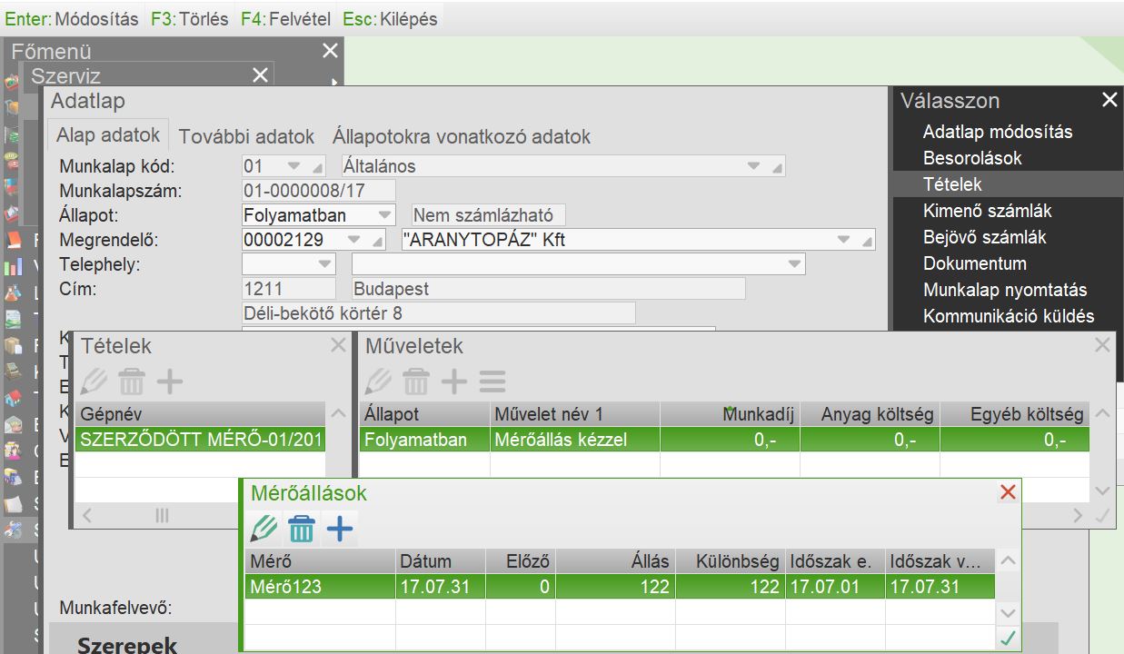Add a new reading with the Mérőállások plus icon
This screenshot has height=654, width=1124.
(340, 529)
